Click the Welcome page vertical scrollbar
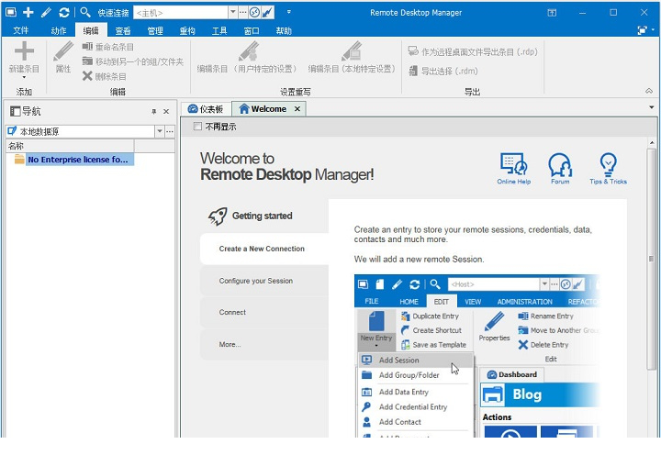The width and height of the screenshot is (661, 455). coord(651,259)
